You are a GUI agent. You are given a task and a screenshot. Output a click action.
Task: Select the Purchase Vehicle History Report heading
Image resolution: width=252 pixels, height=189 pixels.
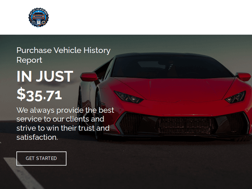click(x=64, y=55)
